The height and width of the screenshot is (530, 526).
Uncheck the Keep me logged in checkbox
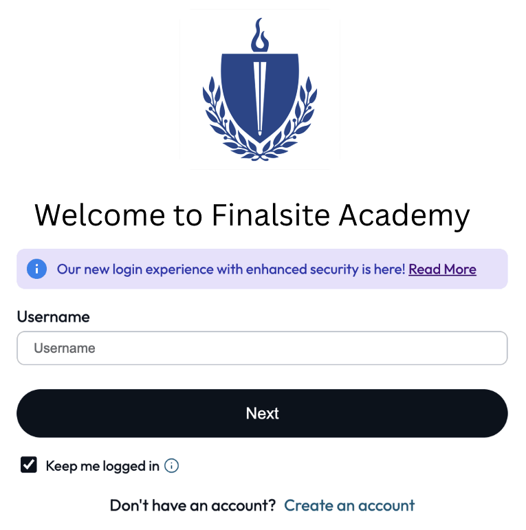point(29,465)
